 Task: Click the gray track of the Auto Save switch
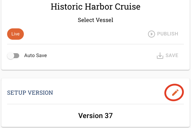[x=17, y=56]
